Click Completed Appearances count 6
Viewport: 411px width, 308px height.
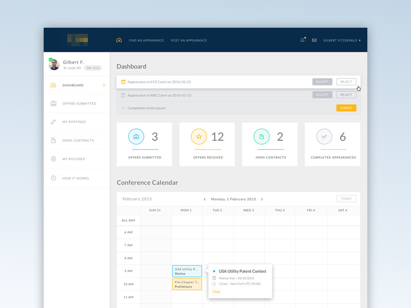coord(343,137)
